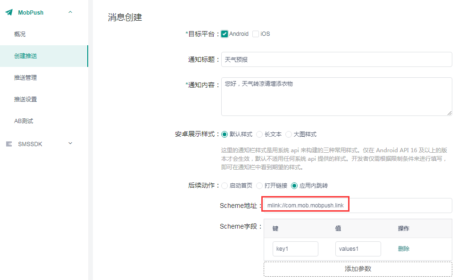Expand the SMSSDK sidebar section
The width and height of the screenshot is (466, 280).
point(70,144)
